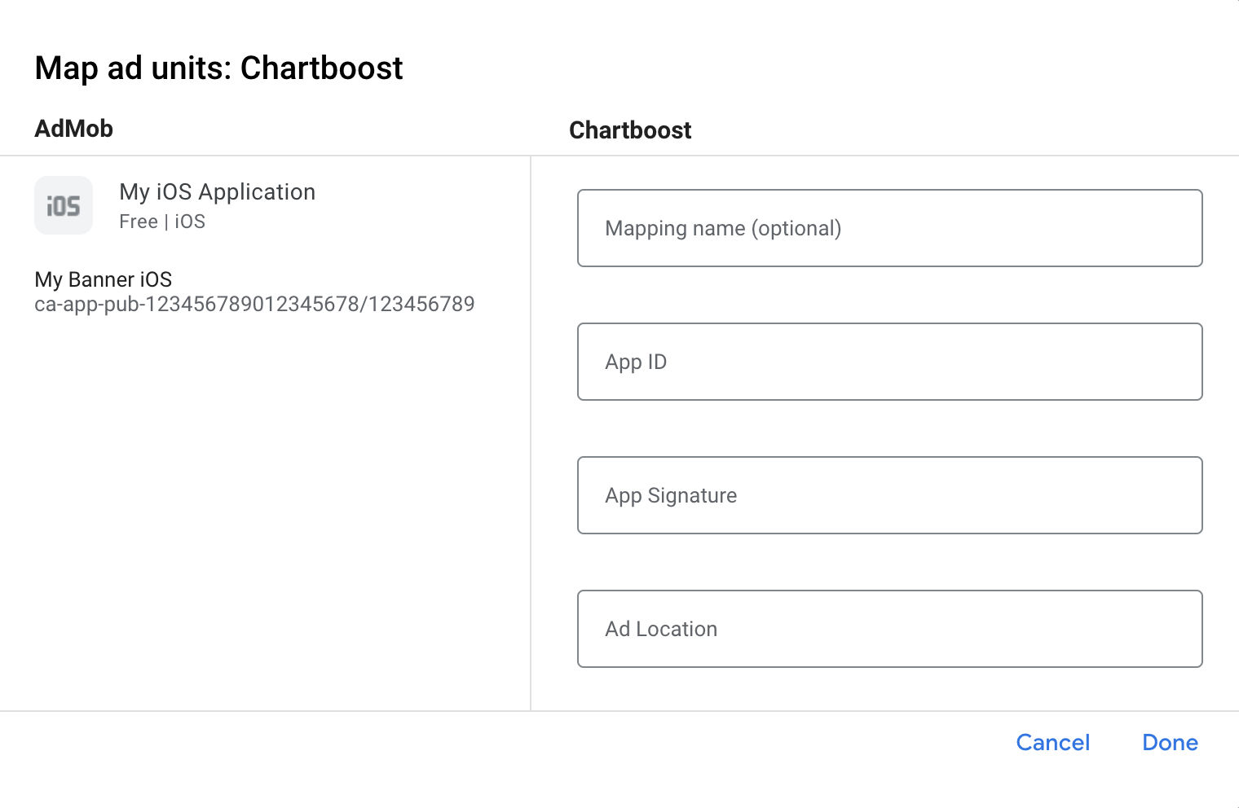Image resolution: width=1239 pixels, height=808 pixels.
Task: Click the My Banner iOS ad unit
Action: pyautogui.click(x=103, y=279)
